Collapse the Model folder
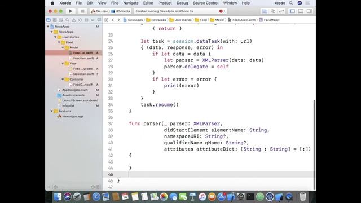Screen dimensions: 361x203 63,47
